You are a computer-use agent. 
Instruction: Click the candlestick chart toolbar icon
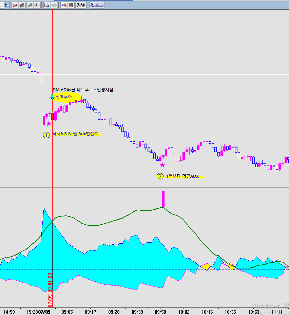click(64, 5)
